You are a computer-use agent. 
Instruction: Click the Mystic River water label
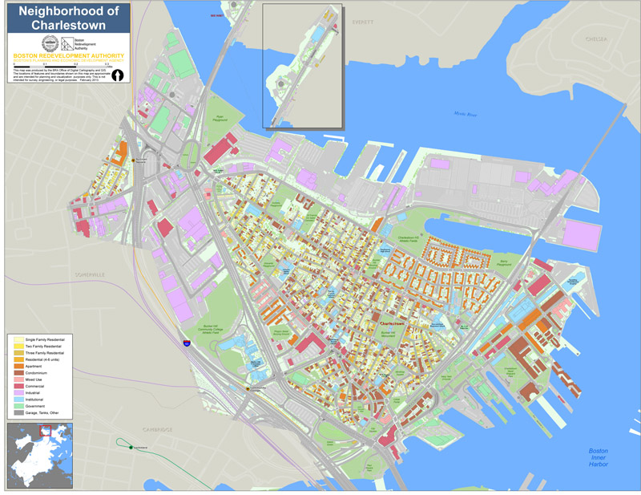[464, 114]
